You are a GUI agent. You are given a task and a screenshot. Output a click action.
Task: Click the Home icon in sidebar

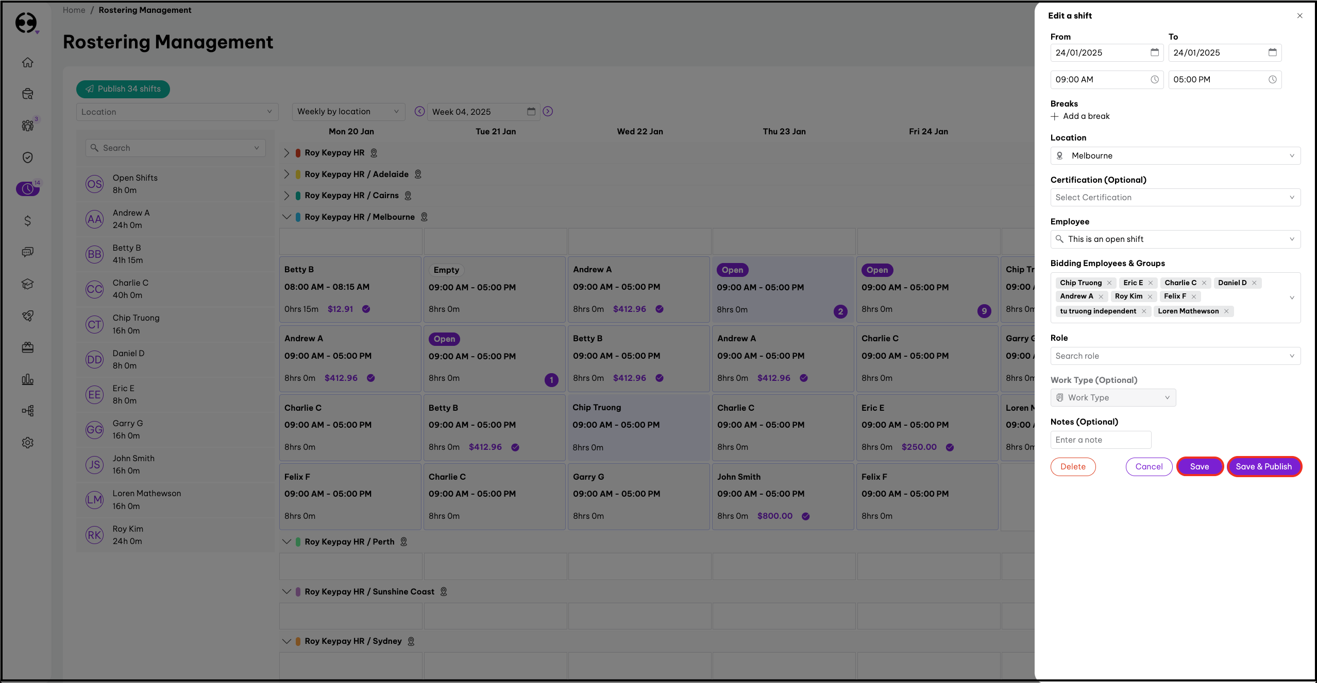(28, 62)
